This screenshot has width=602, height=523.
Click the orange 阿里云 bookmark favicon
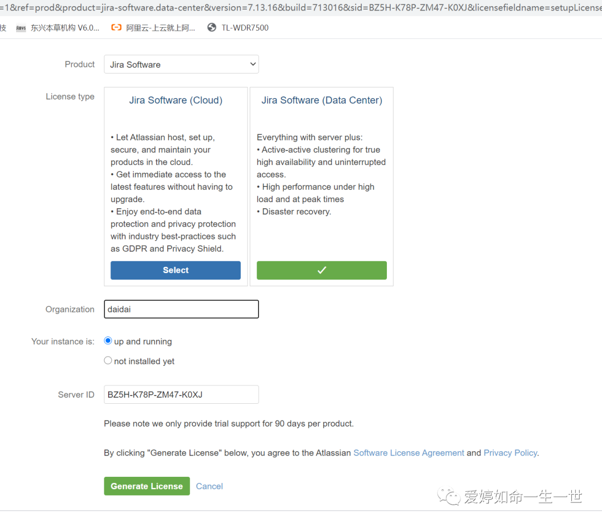[x=116, y=27]
